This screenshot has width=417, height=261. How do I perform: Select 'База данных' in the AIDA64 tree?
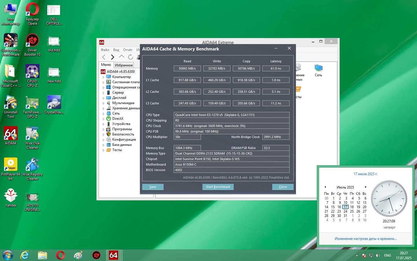pyautogui.click(x=122, y=145)
